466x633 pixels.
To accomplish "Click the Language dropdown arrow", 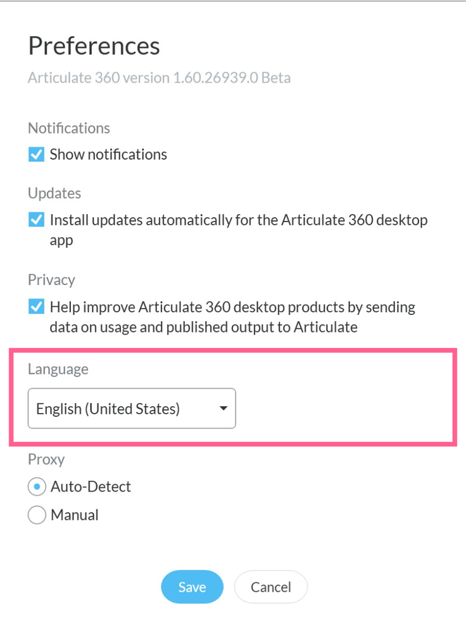I will [x=223, y=409].
